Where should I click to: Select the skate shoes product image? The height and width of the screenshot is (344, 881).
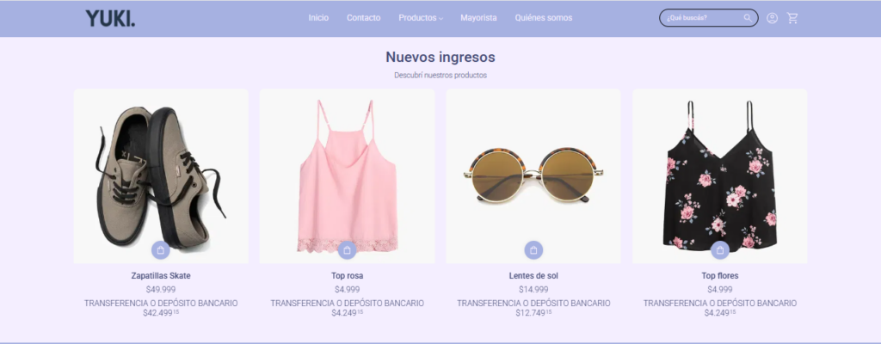(161, 176)
